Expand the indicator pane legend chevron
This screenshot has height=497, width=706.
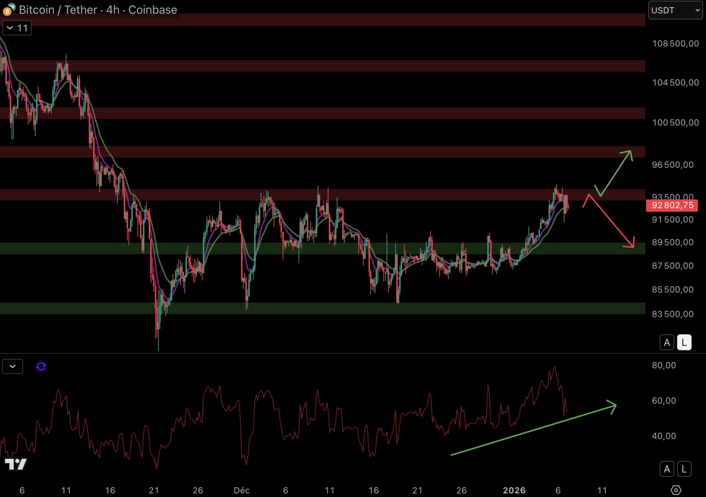pos(12,366)
